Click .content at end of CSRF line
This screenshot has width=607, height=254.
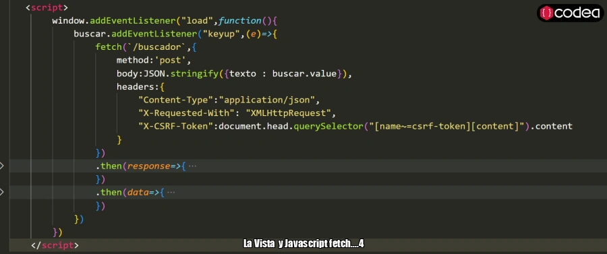[x=551, y=127]
